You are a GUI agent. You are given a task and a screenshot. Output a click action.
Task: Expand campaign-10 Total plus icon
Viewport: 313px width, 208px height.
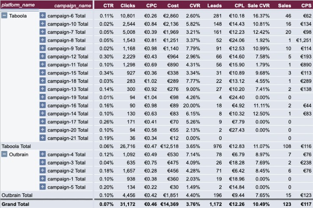[43, 24]
